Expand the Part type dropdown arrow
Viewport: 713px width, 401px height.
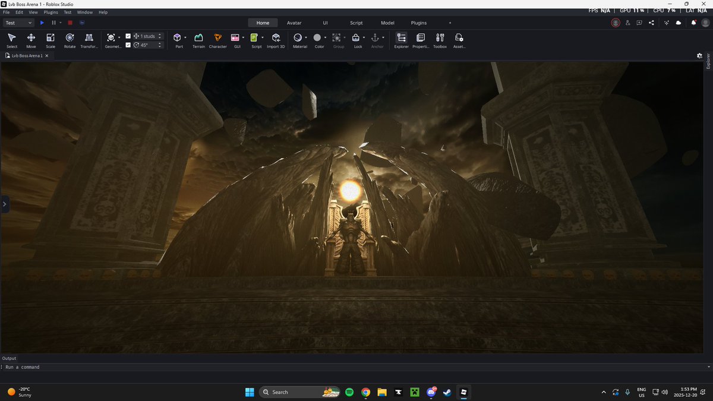(x=185, y=37)
